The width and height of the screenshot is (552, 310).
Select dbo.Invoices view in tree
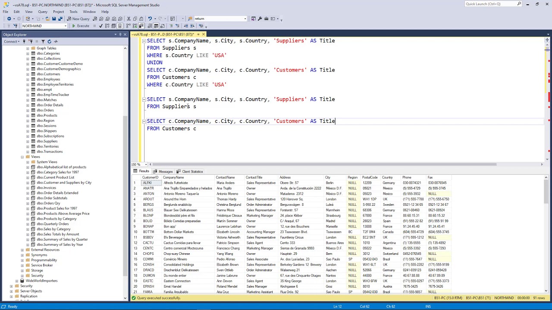click(x=46, y=188)
